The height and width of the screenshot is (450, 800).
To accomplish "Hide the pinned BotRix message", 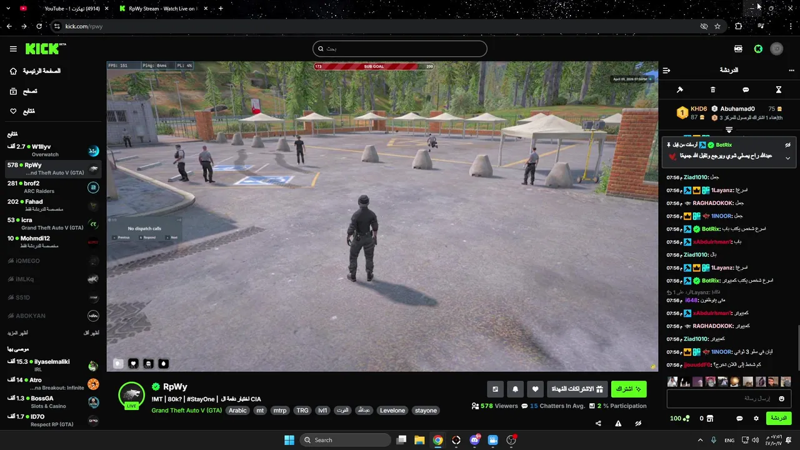I will [788, 145].
